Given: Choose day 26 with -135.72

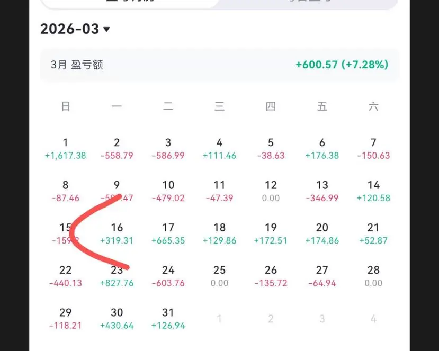Looking at the screenshot, I should (x=271, y=276).
